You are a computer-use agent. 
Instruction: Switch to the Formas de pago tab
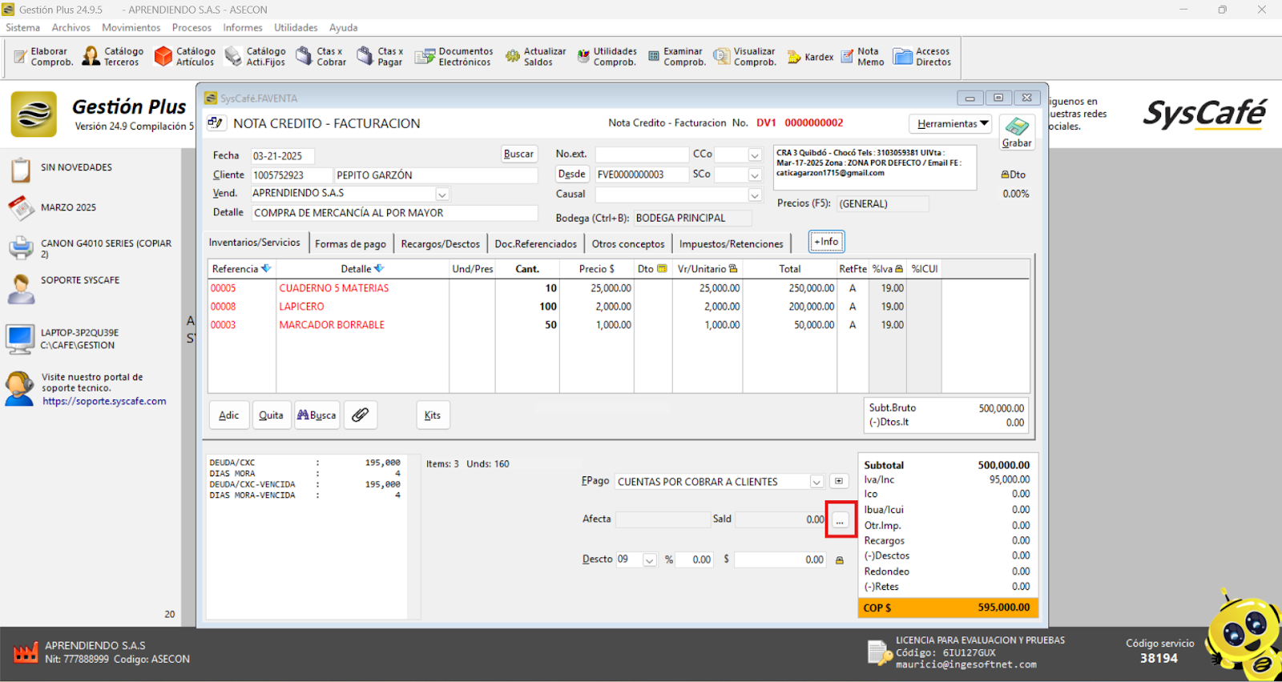(350, 244)
